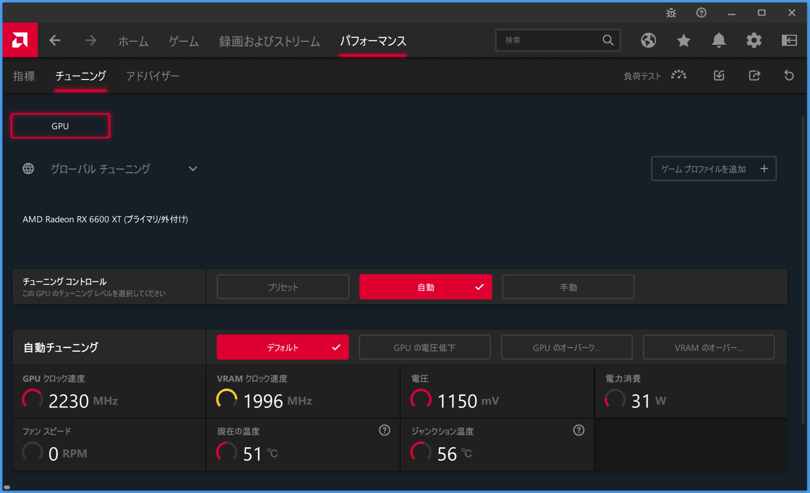Show help for 現在の温度

coord(385,430)
